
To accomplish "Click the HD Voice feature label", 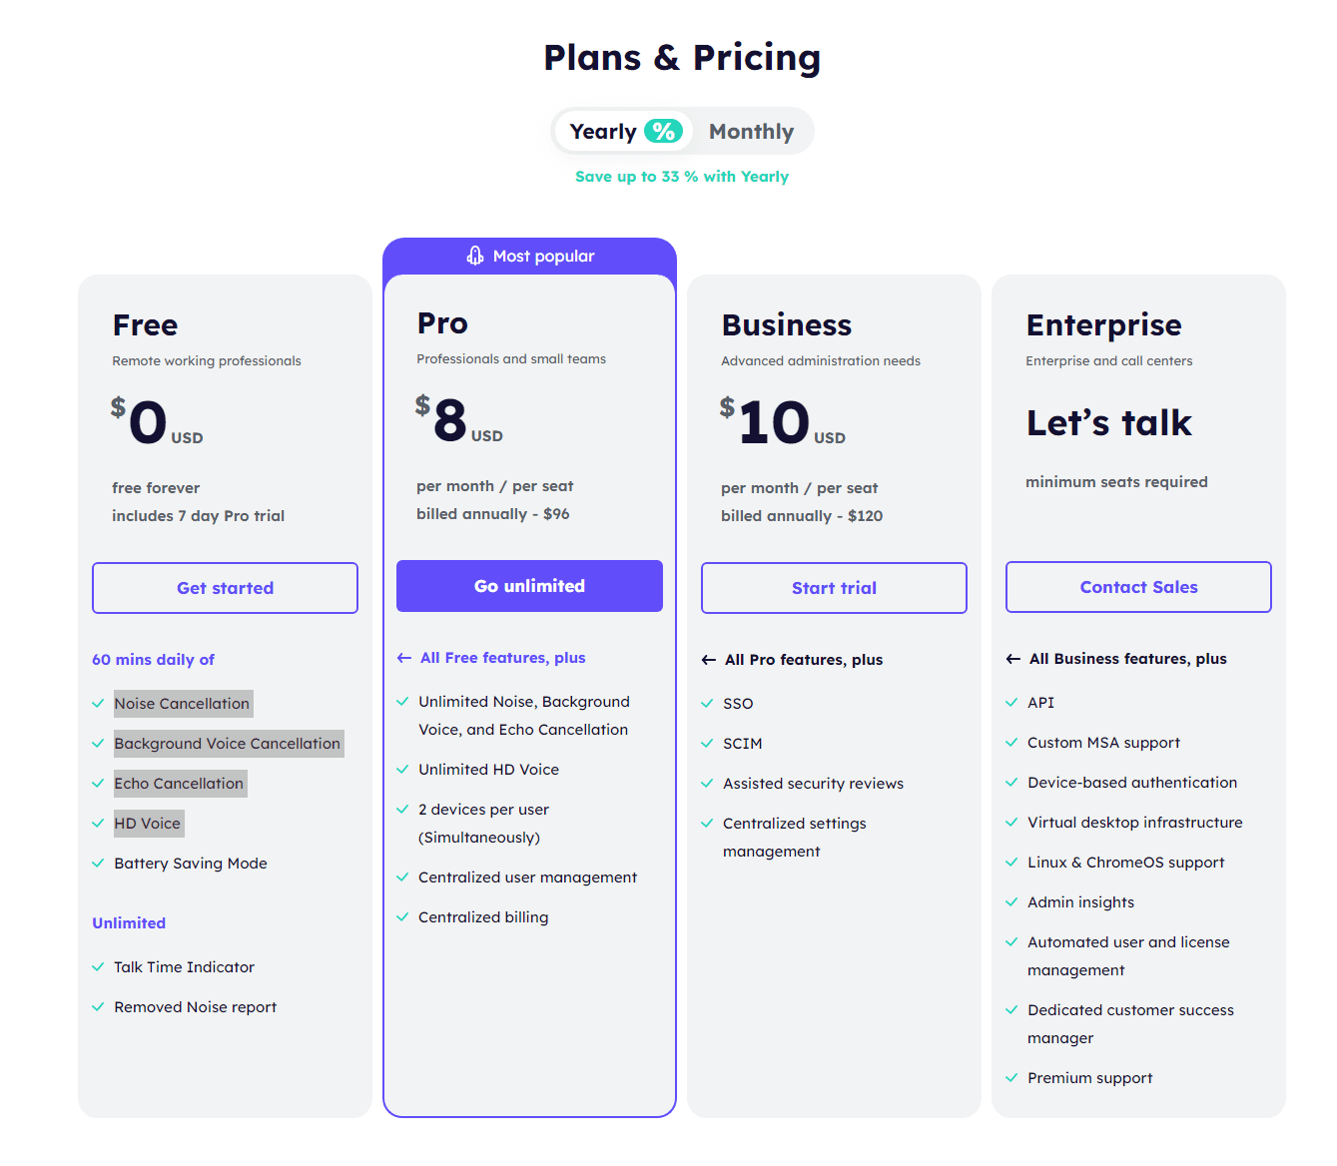I will point(148,824).
